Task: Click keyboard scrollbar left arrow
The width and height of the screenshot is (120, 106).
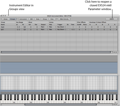Action: tap(114, 105)
